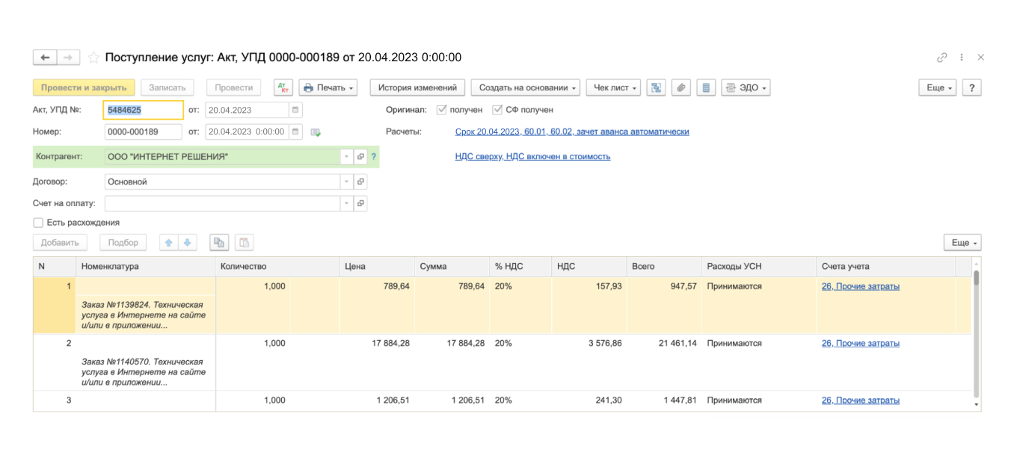Click into the Счет на оплату field
Image resolution: width=1017 pixels, height=461 pixels.
222,203
